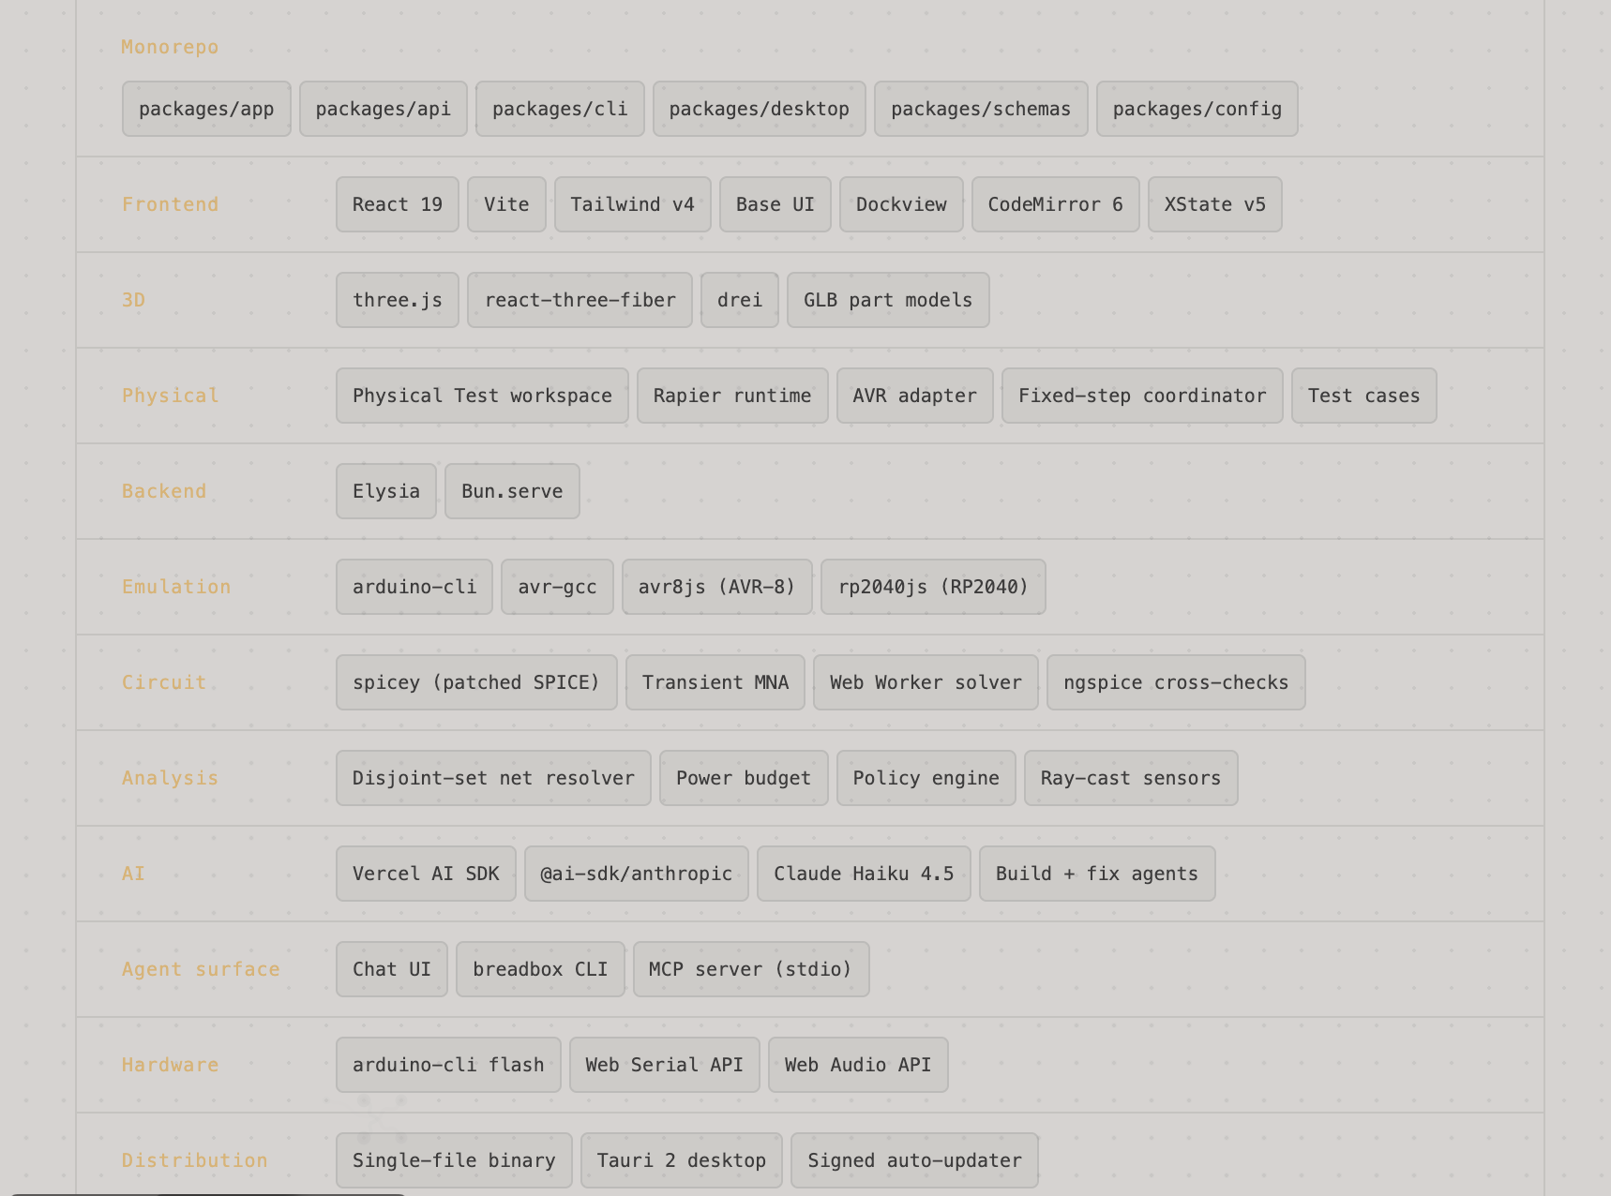Viewport: 1611px width, 1196px height.
Task: Click the Policy engine tag
Action: pyautogui.click(x=926, y=778)
